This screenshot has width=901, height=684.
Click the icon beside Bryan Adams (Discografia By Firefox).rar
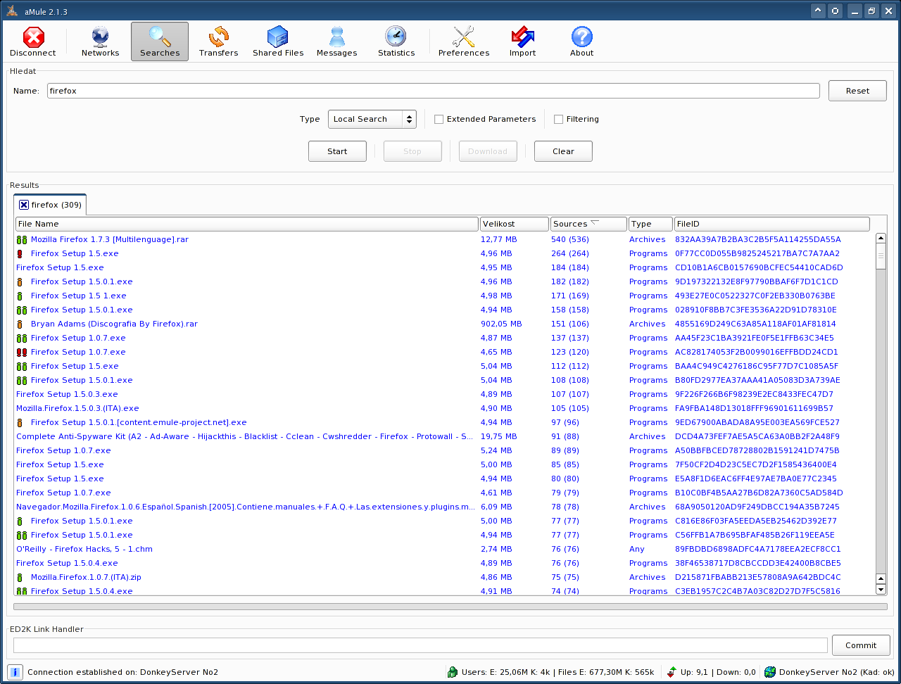coord(20,324)
